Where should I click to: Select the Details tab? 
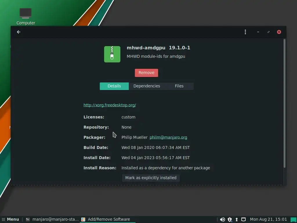114,86
